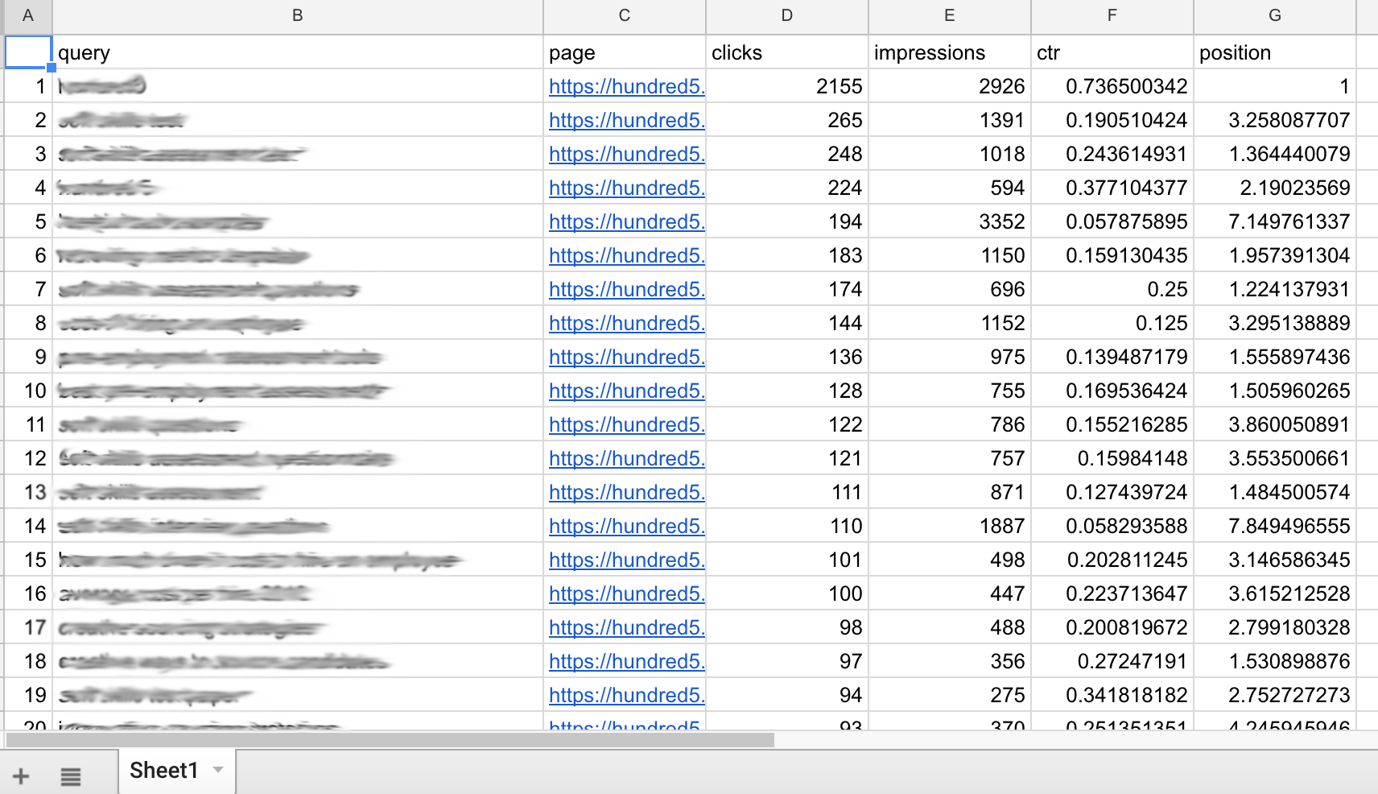Click the clicks cell '101'
Image resolution: width=1378 pixels, height=794 pixels.
click(787, 560)
